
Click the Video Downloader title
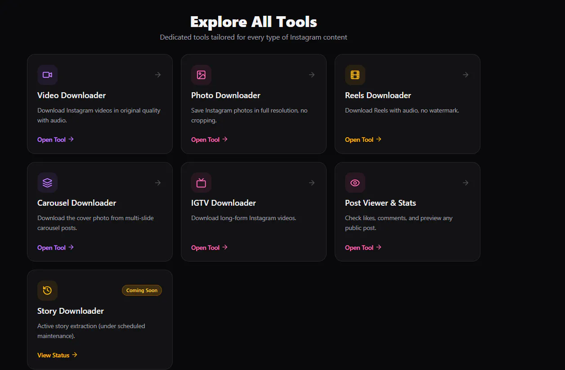(72, 95)
